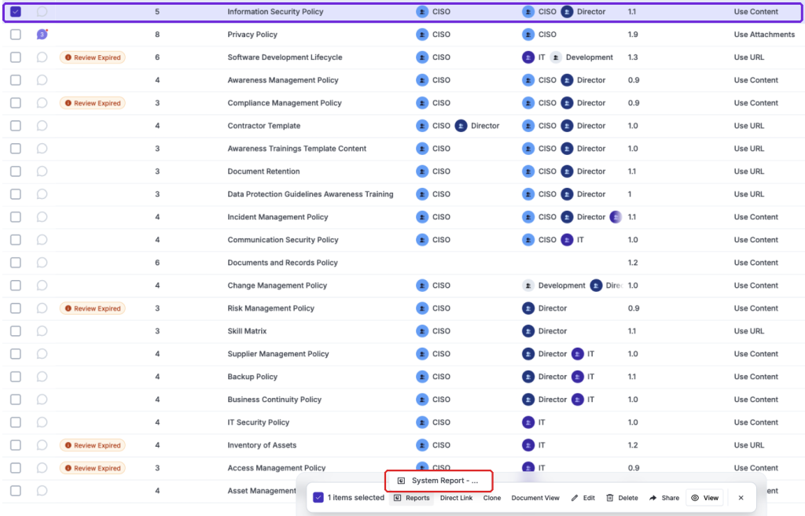The height and width of the screenshot is (516, 805).
Task: Open comments bubble with badge on Privacy Policy row
Action: [x=42, y=35]
